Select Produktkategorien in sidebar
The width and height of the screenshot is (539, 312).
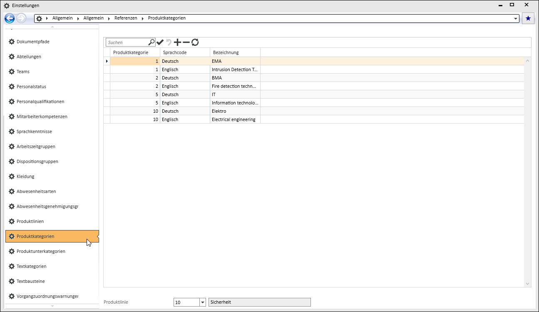(x=52, y=236)
